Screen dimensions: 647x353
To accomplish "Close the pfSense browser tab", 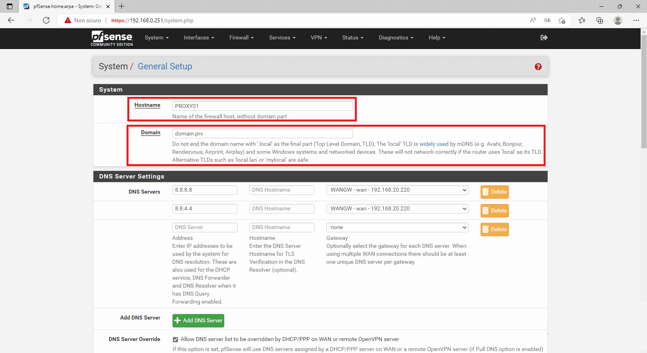I will tap(108, 6).
